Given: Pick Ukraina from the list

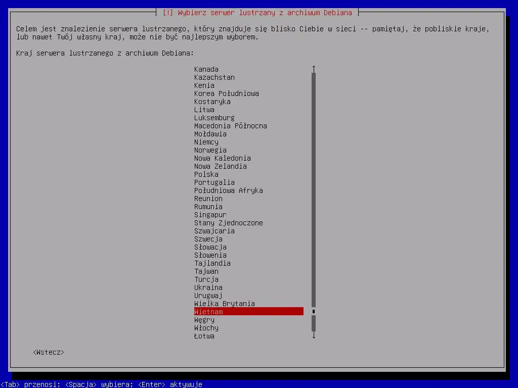Looking at the screenshot, I should [249, 287].
